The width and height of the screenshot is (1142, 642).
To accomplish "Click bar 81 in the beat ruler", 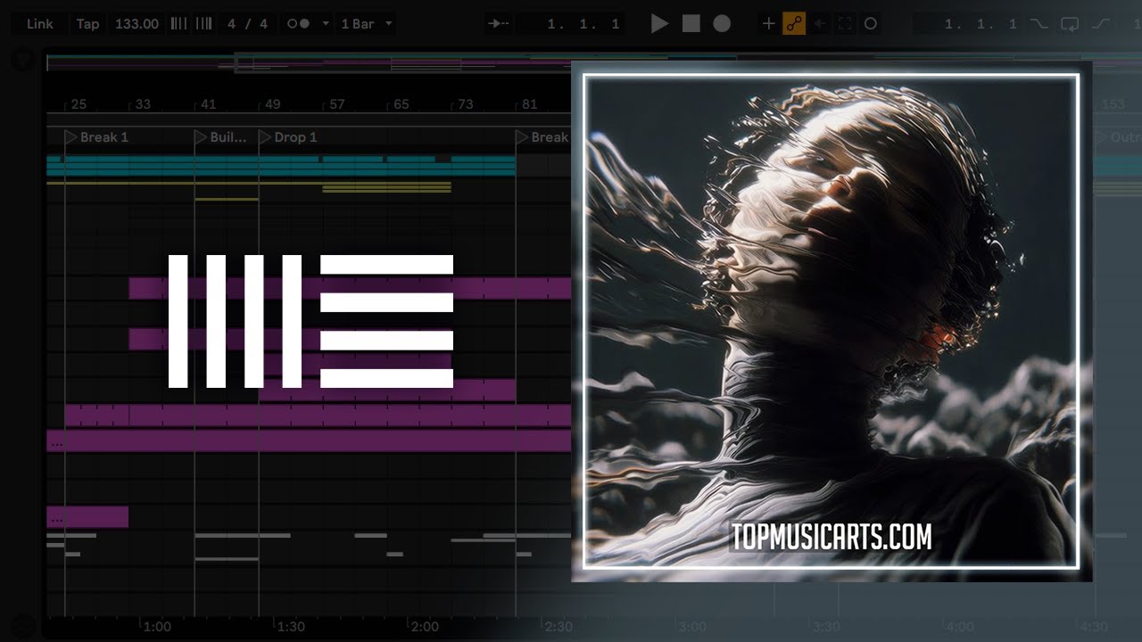I will point(529,104).
